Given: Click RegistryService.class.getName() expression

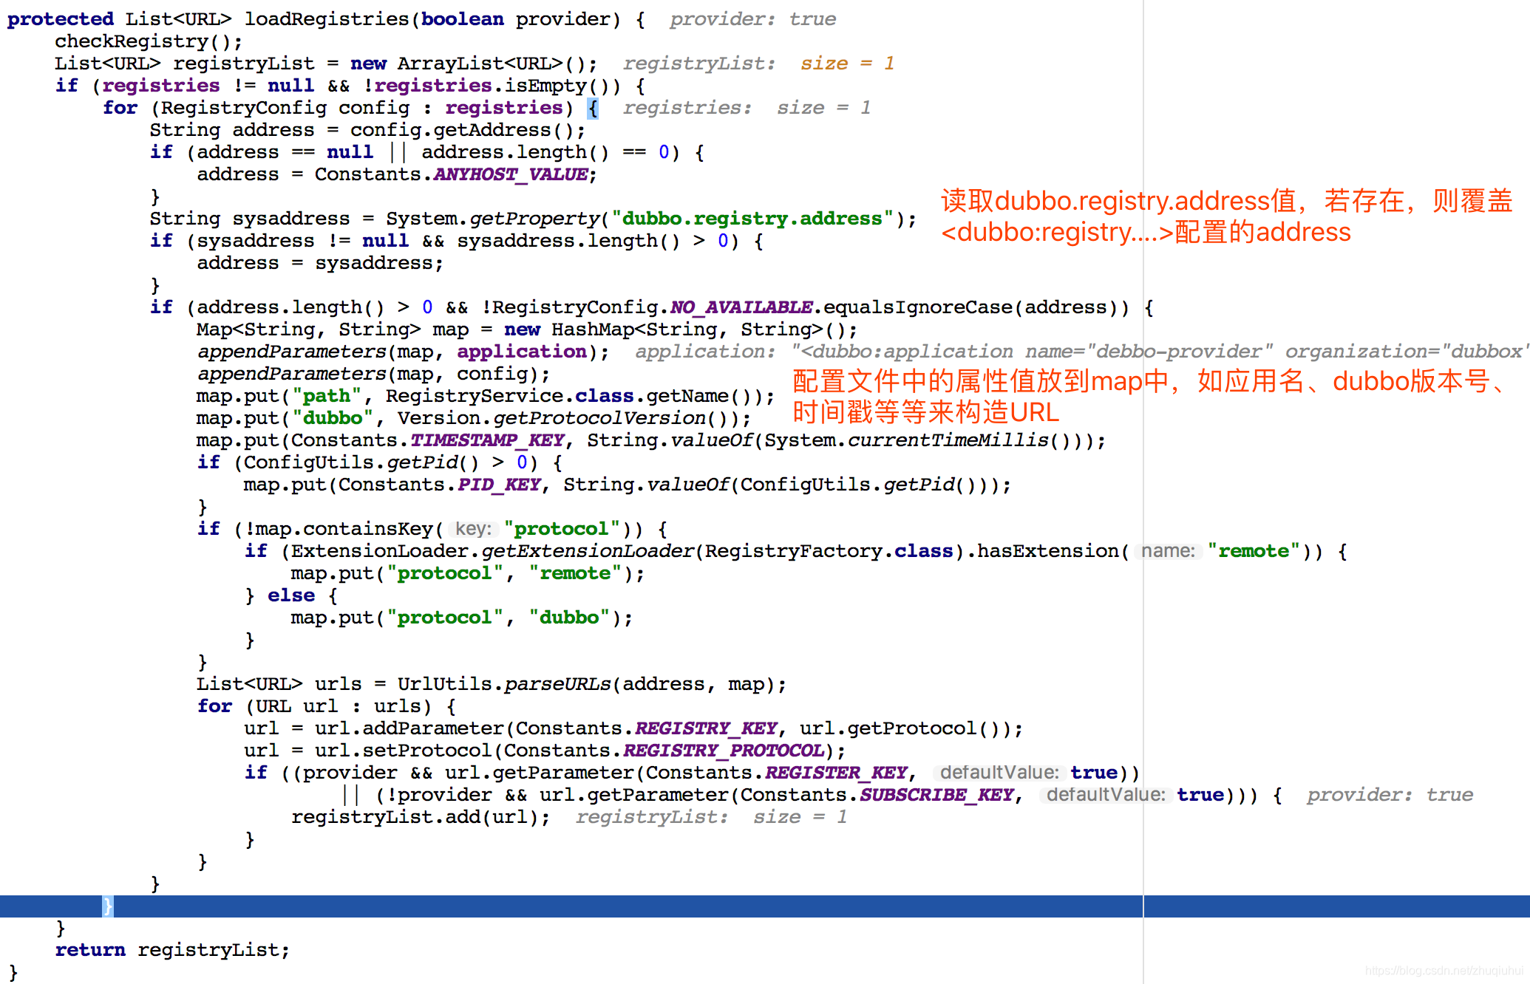Looking at the screenshot, I should click(x=574, y=396).
